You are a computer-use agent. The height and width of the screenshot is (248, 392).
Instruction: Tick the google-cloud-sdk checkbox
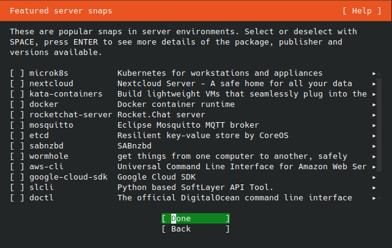[17, 177]
